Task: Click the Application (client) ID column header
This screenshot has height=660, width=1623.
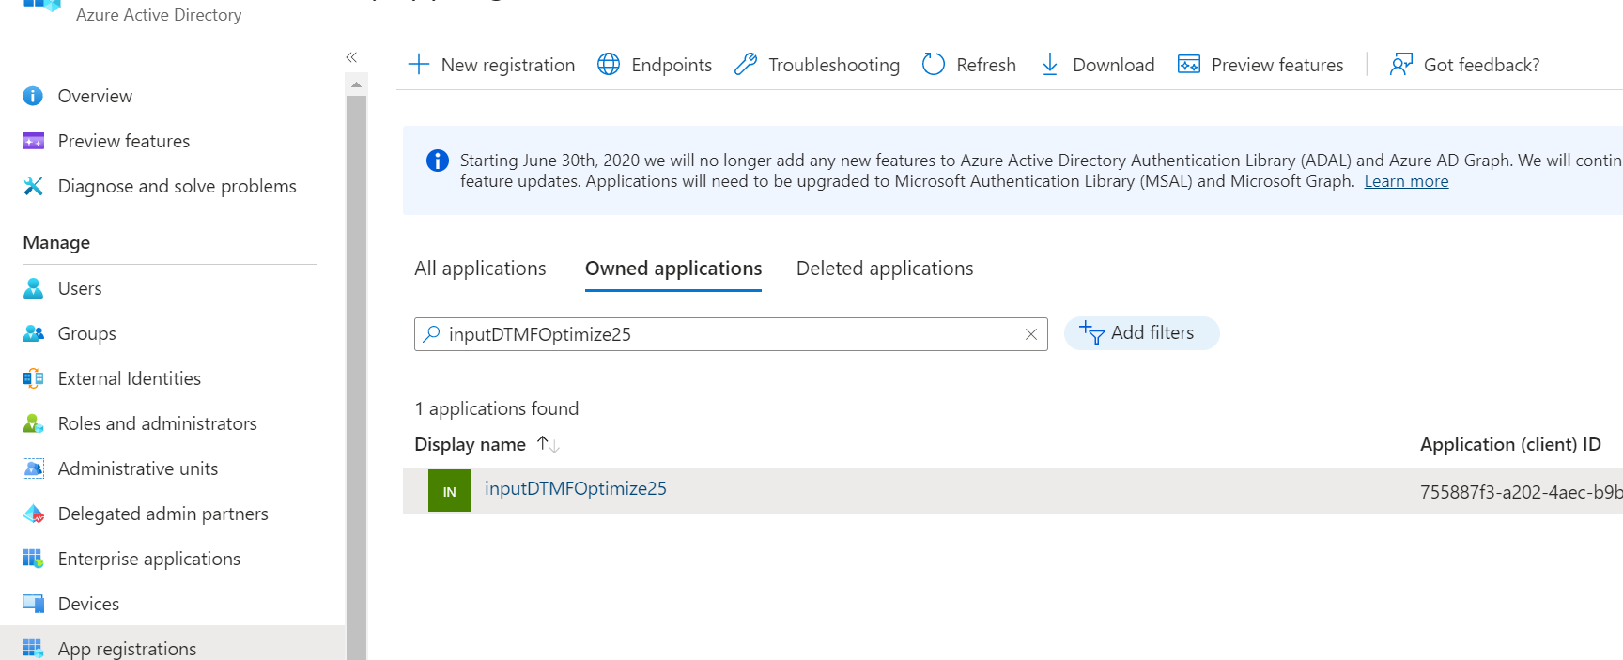Action: [1510, 444]
